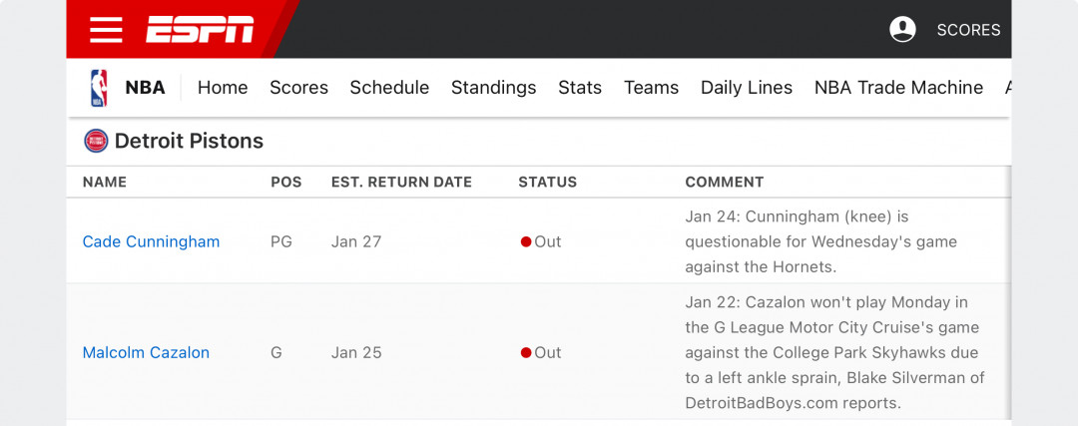Click the NBA label beside the logo

click(145, 88)
